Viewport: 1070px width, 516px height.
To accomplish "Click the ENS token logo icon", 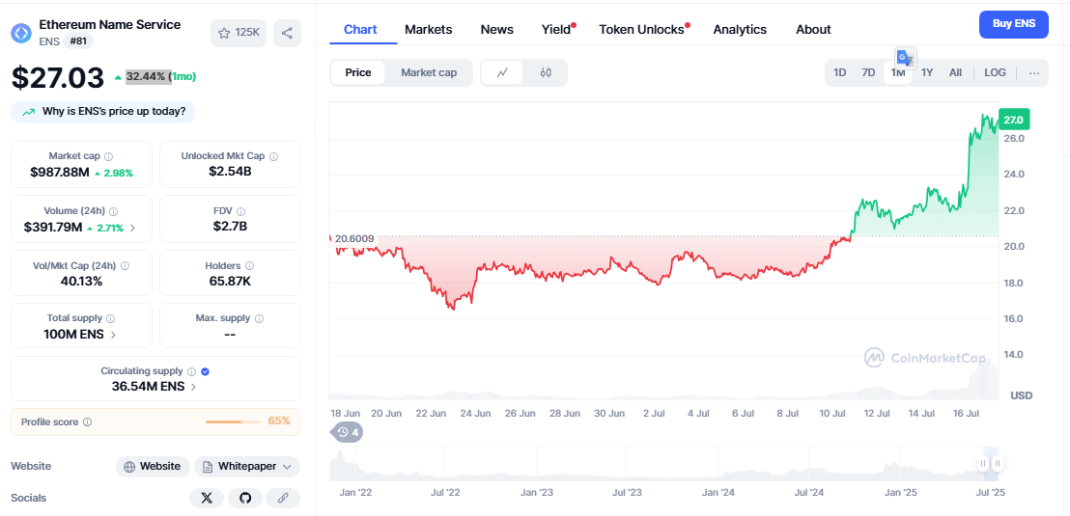I will coord(22,33).
